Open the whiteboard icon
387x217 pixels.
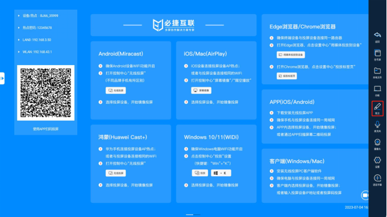click(x=377, y=91)
